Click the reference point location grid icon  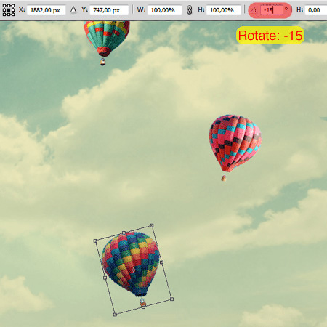(9, 10)
